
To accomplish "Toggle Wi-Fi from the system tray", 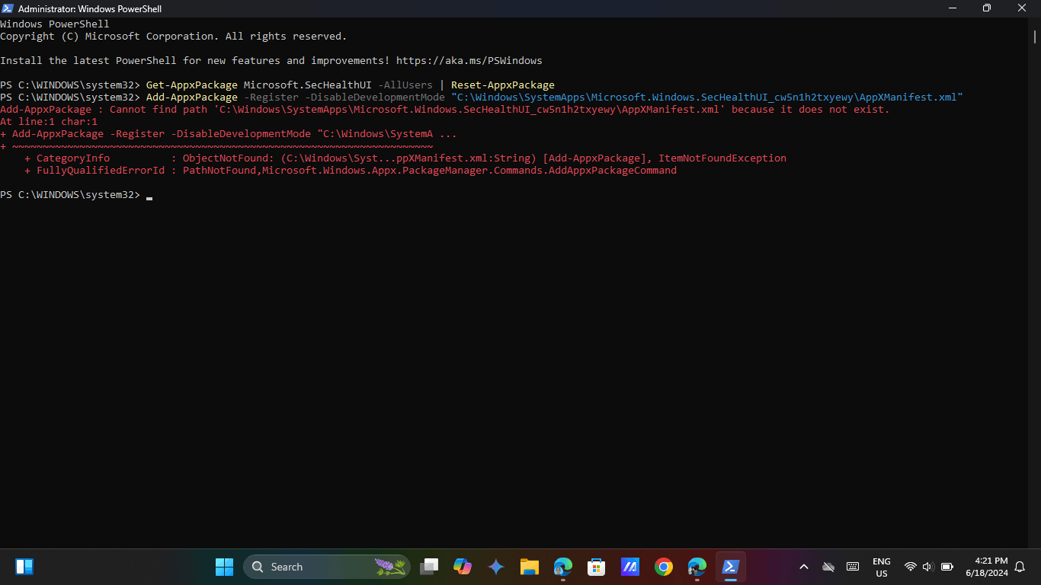I will (x=910, y=567).
